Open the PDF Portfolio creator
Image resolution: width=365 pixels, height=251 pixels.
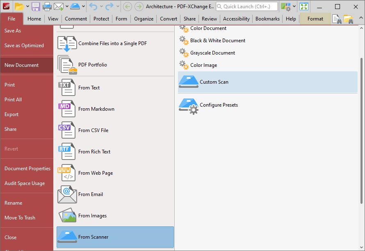point(66,64)
